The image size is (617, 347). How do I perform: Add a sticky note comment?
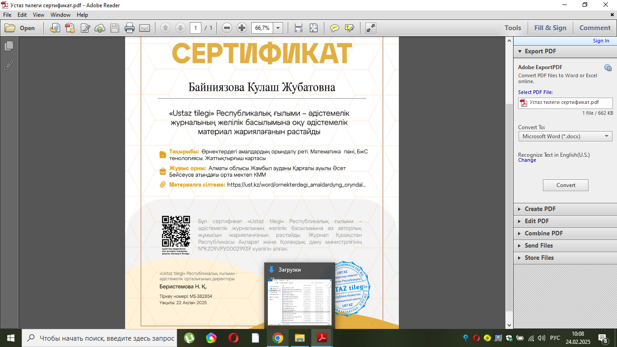334,28
